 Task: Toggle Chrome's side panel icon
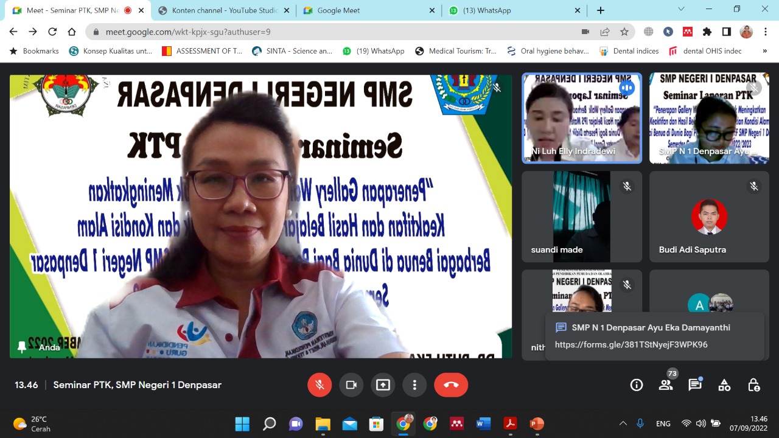[727, 32]
